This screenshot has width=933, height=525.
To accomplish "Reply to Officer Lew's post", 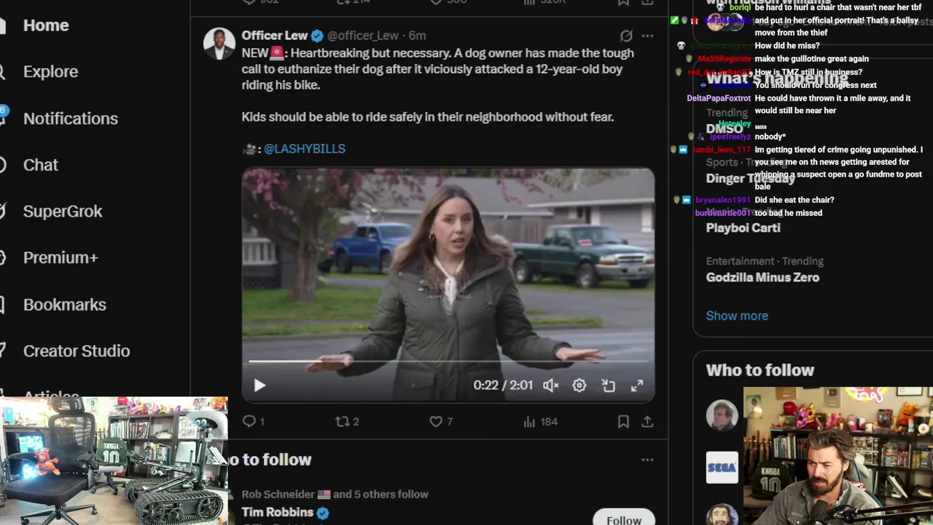I will tap(253, 421).
